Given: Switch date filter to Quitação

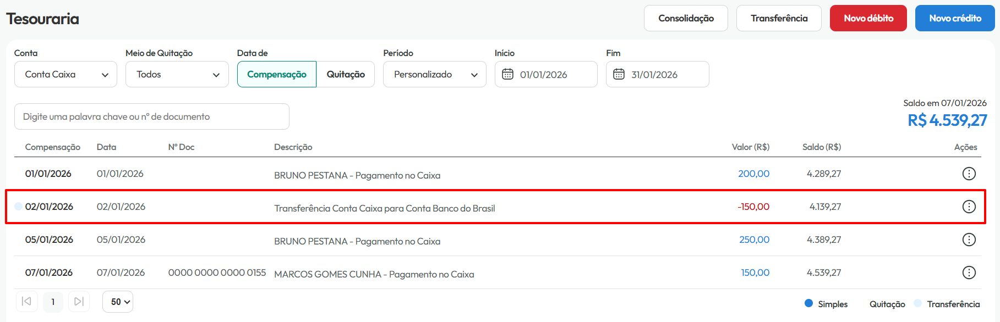Looking at the screenshot, I should tap(346, 74).
